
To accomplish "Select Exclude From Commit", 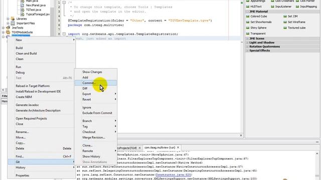I will coord(96,113).
